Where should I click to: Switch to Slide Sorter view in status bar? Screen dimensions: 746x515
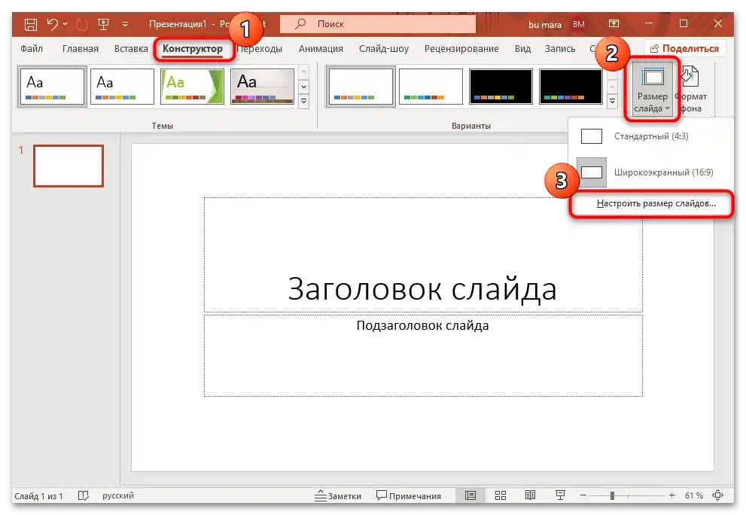(501, 495)
